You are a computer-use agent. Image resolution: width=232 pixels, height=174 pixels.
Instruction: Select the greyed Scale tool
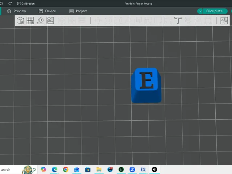[x=118, y=21]
